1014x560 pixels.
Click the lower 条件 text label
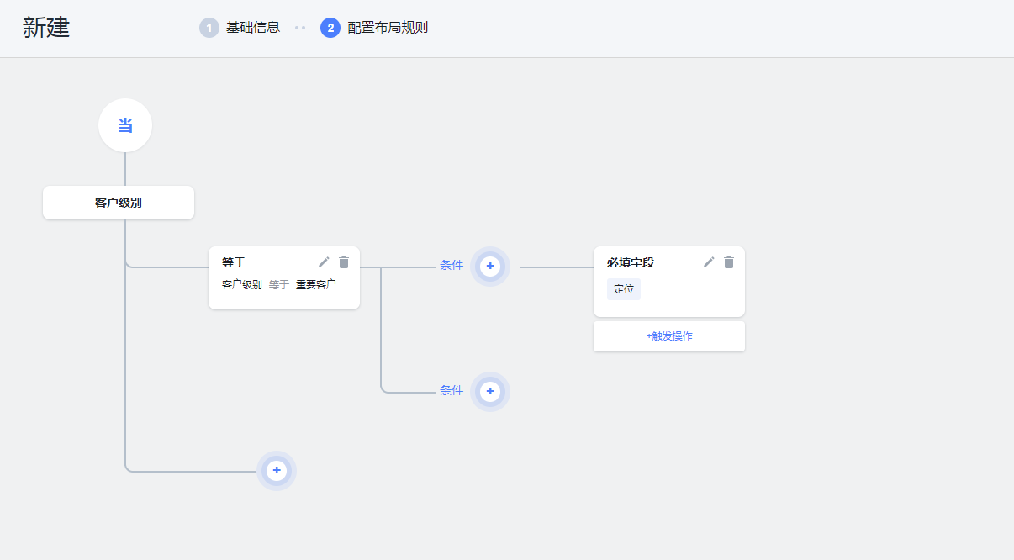click(452, 391)
